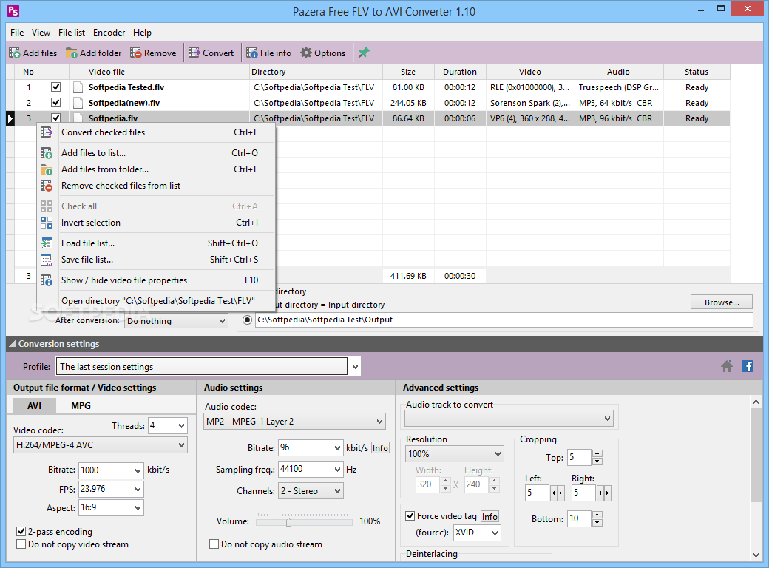Increase the cropping Top value
The height and width of the screenshot is (568, 769).
click(597, 453)
